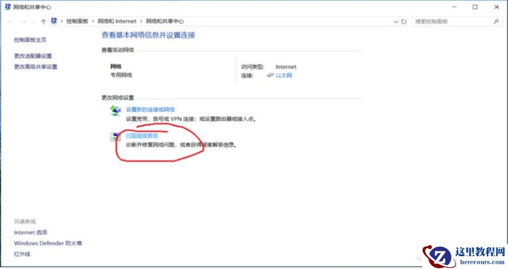Image resolution: width=508 pixels, height=269 pixels.
Task: Click the search magnifier icon
Action: [x=496, y=22]
